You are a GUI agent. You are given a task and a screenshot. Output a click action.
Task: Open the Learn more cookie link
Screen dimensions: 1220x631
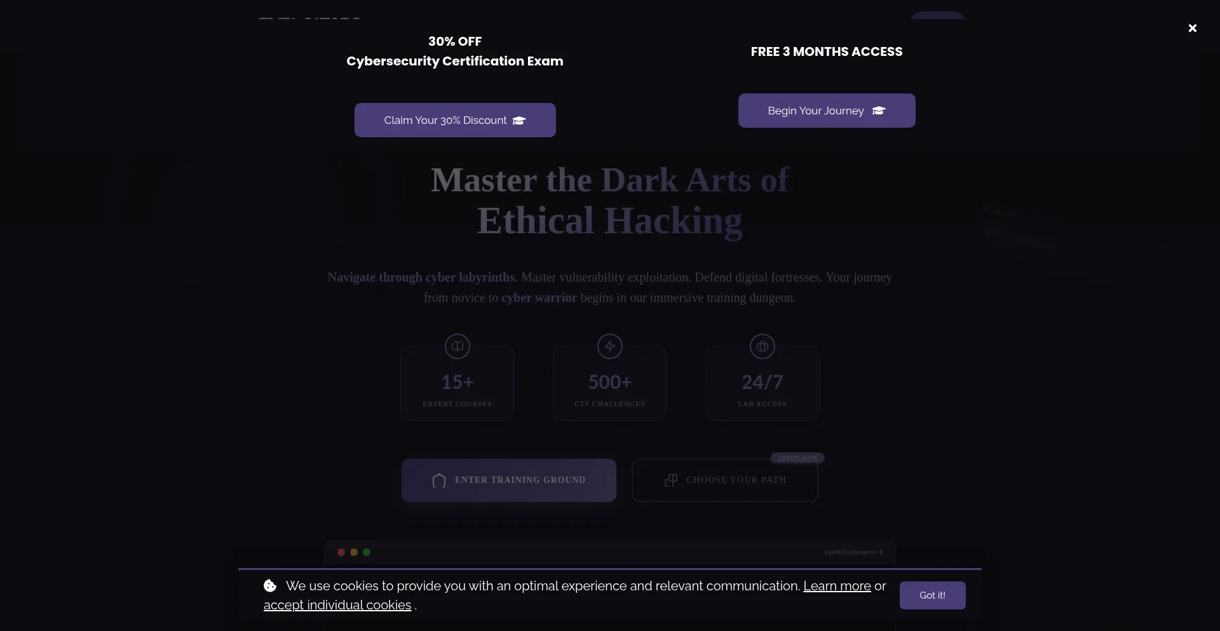[x=837, y=586]
